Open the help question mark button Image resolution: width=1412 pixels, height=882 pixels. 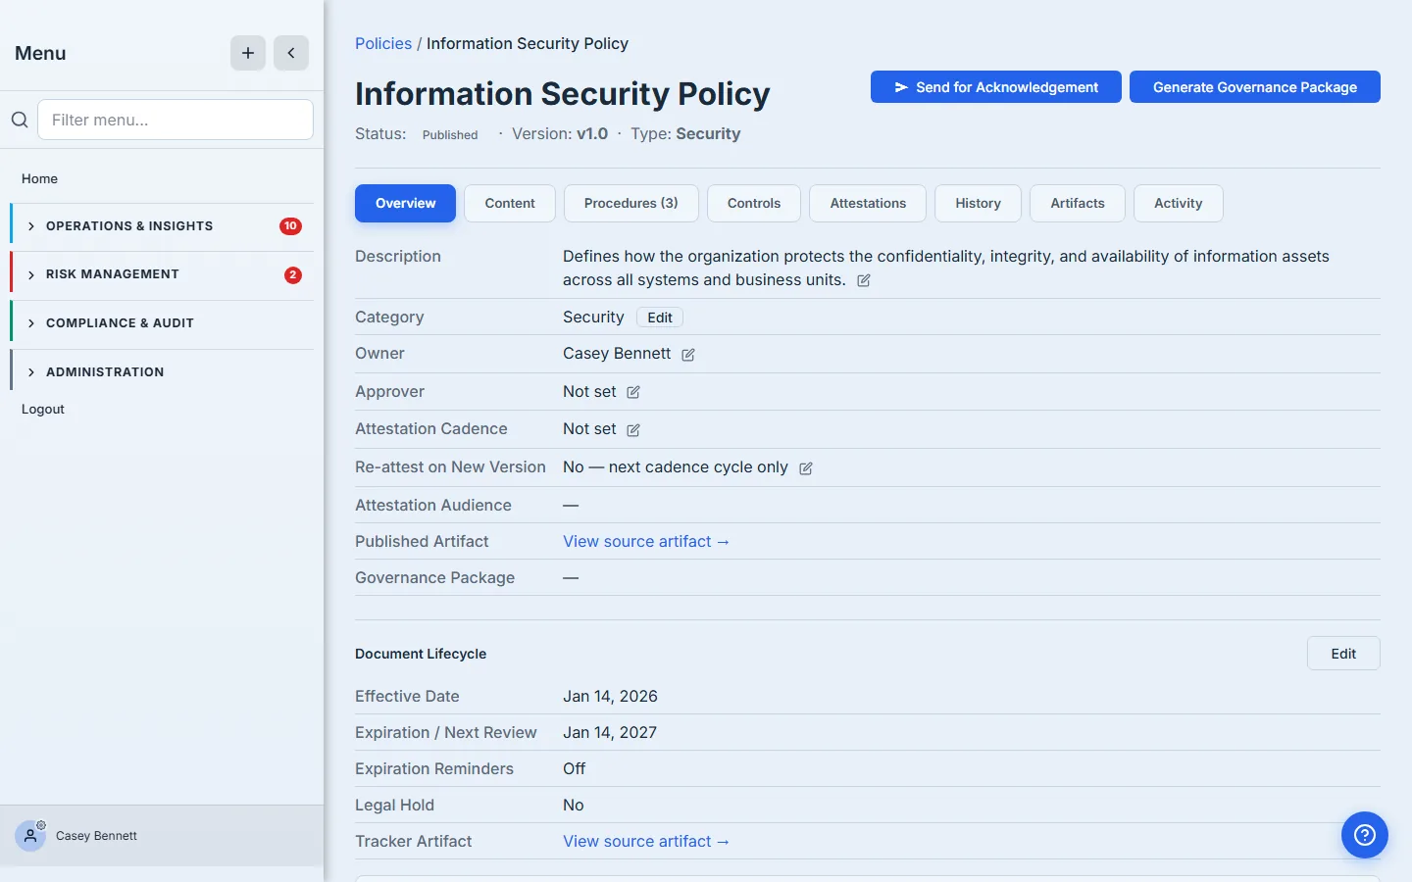(1365, 835)
